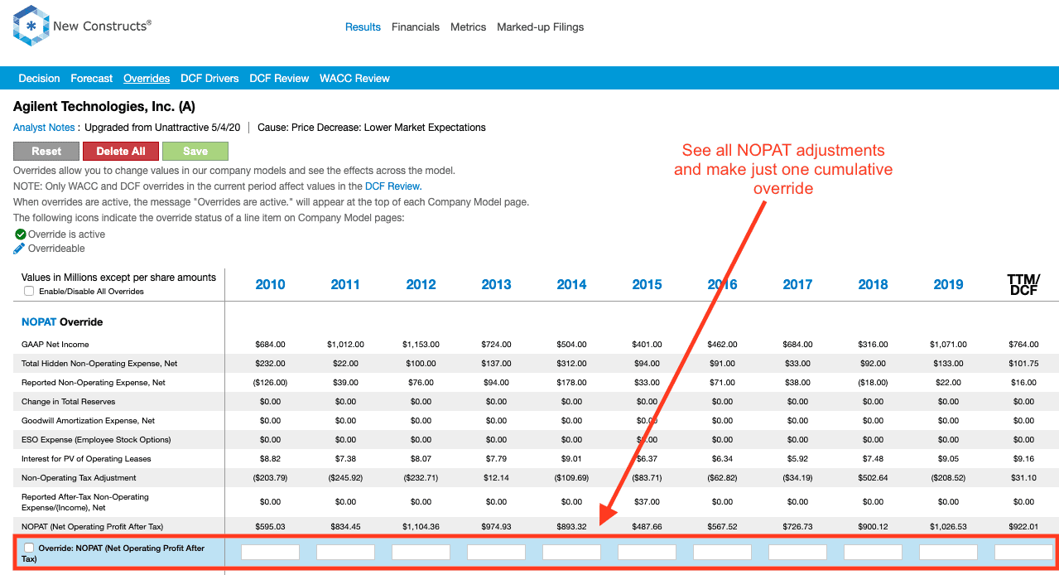Open Marked-up Filings in top navigation
1059x575 pixels.
click(540, 27)
